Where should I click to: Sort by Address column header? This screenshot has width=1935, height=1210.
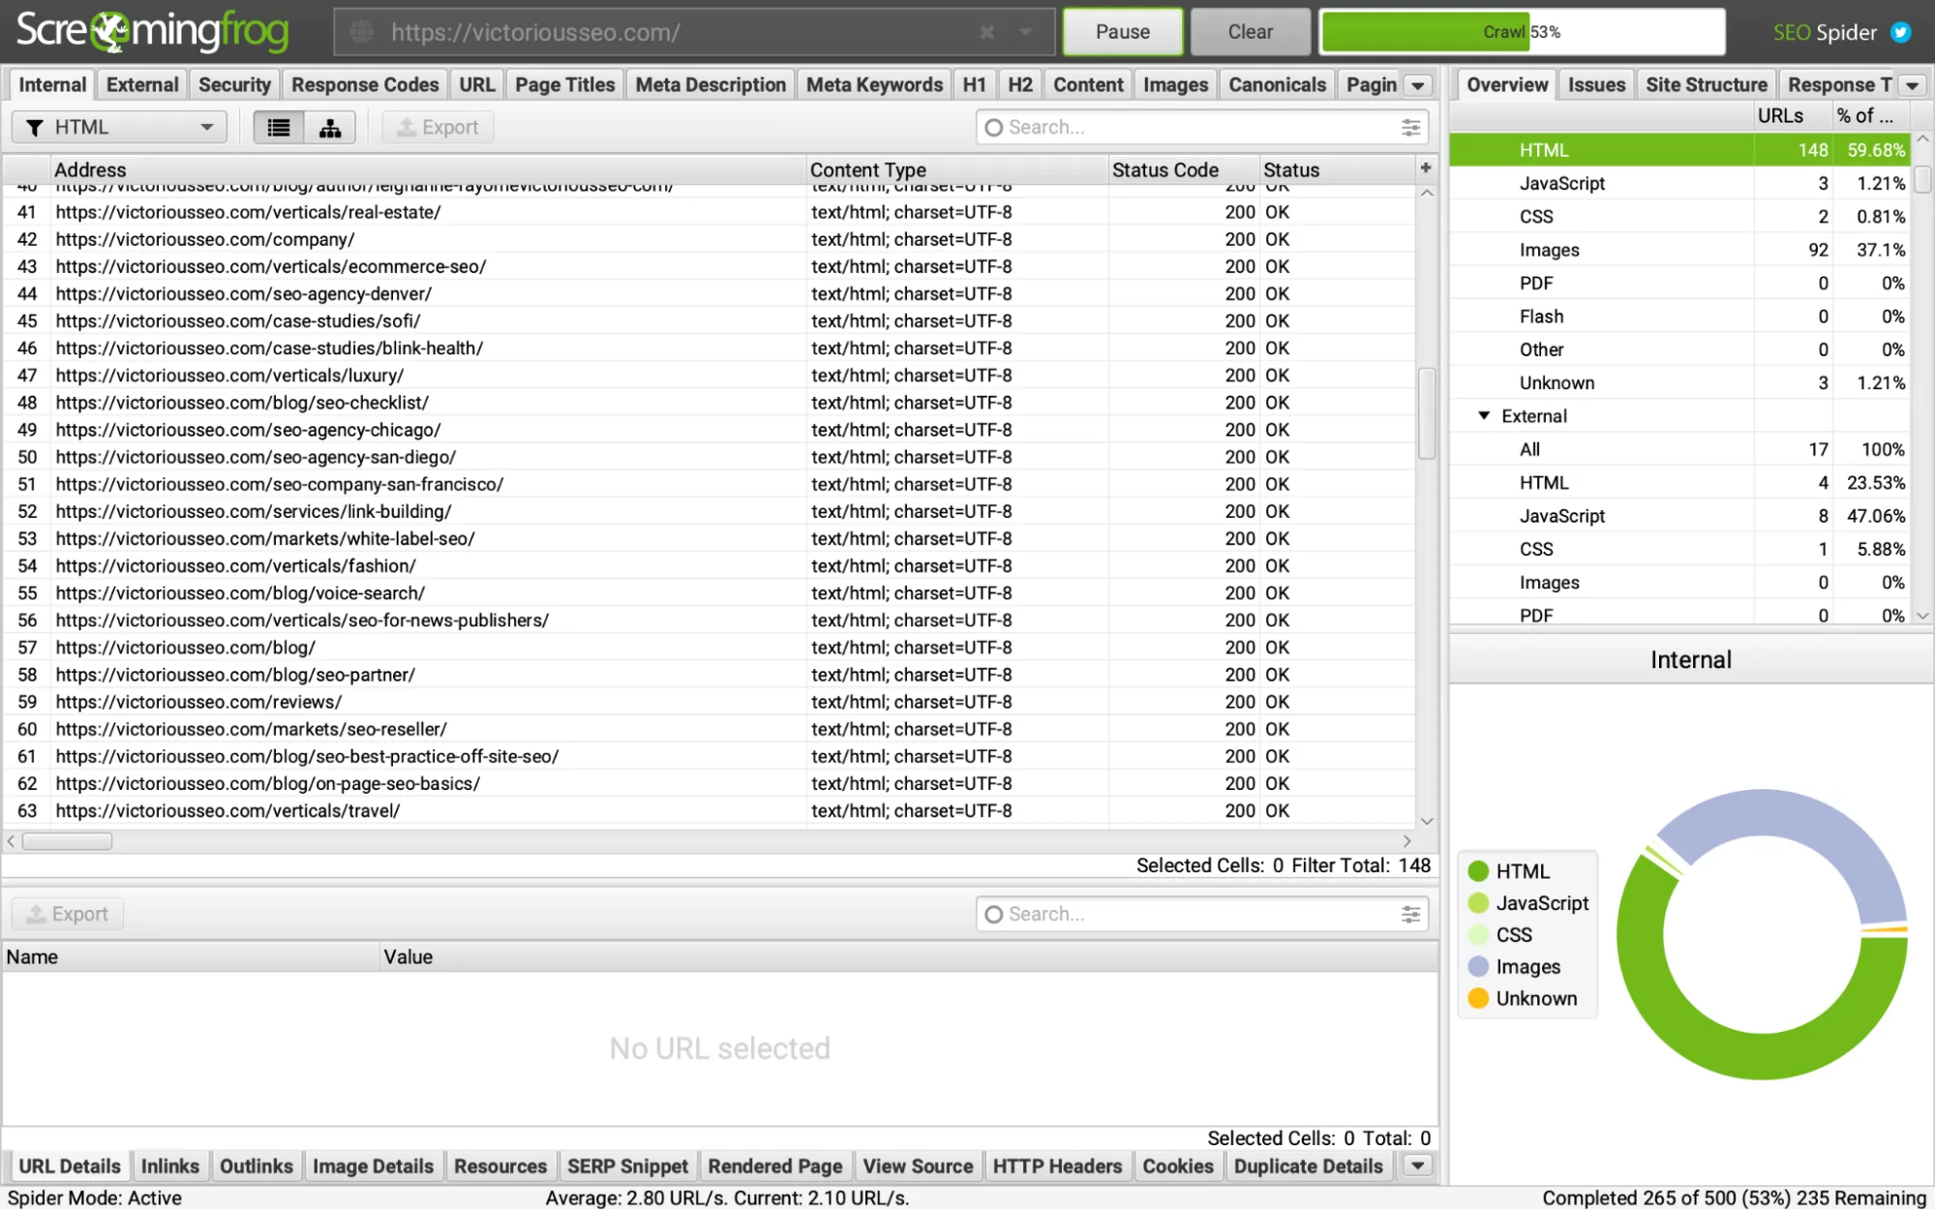[429, 169]
